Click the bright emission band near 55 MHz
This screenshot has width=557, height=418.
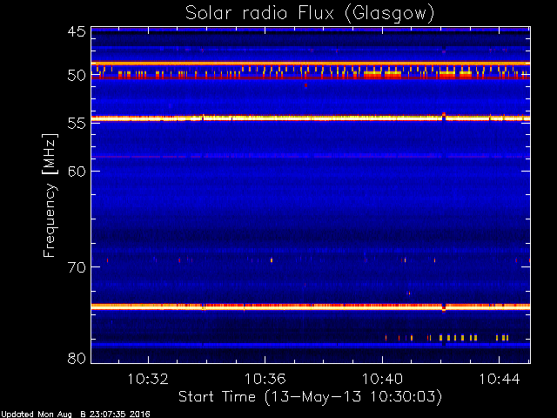[x=311, y=118]
